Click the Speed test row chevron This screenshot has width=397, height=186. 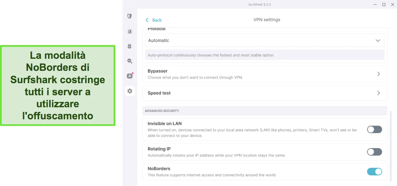378,93
